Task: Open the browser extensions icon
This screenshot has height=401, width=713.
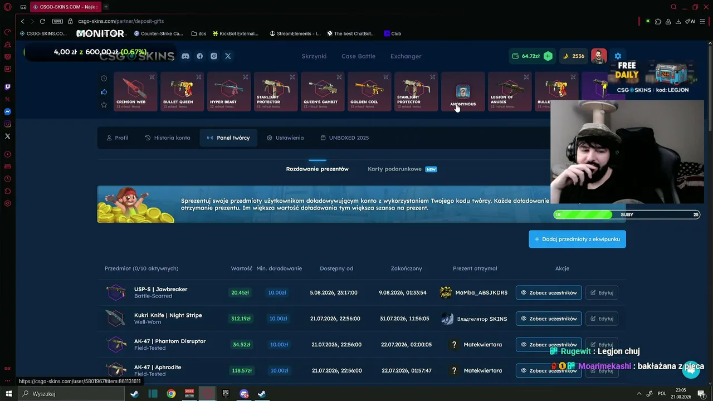Action: pyautogui.click(x=658, y=21)
